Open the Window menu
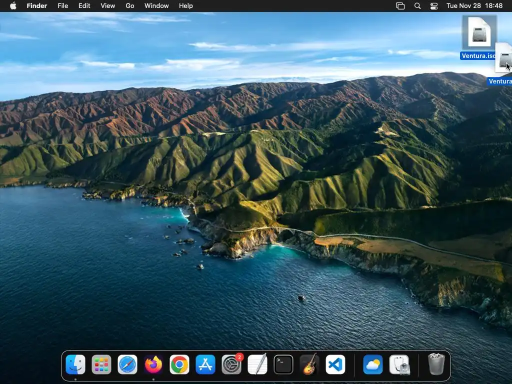The image size is (512, 384). [x=156, y=6]
